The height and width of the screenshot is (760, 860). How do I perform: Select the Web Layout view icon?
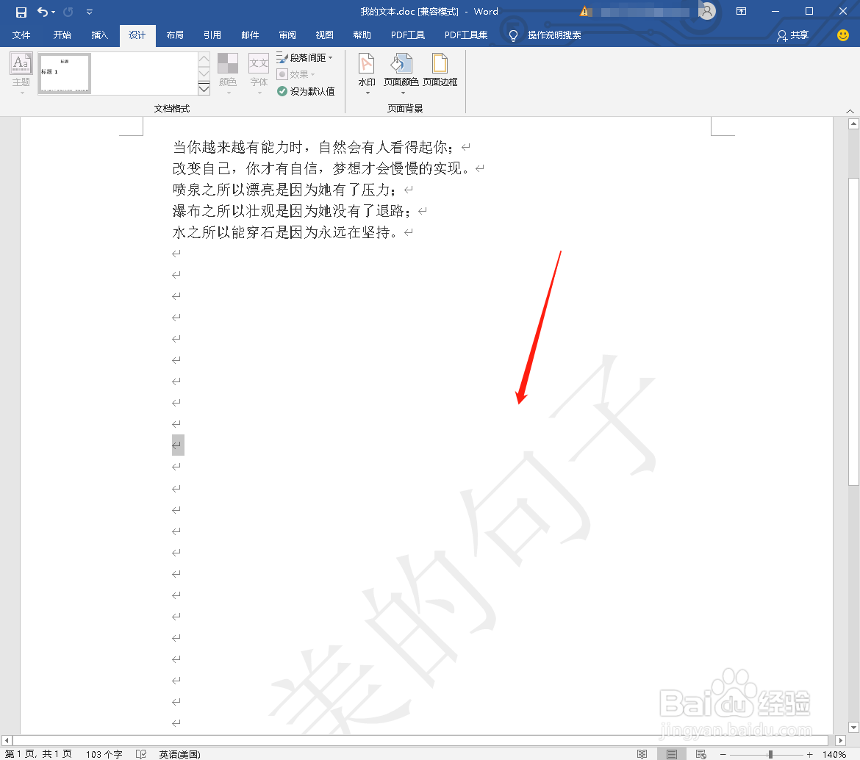point(701,753)
